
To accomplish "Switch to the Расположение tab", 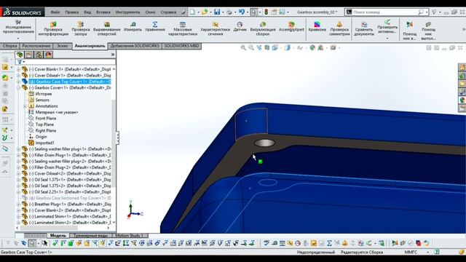I will pyautogui.click(x=36, y=46).
